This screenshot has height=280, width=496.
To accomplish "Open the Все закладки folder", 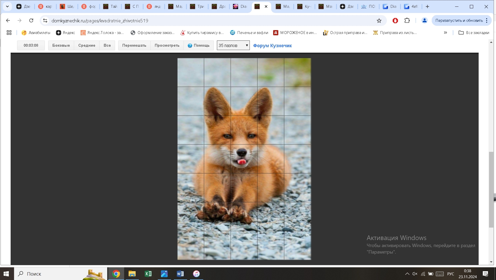I will (474, 33).
